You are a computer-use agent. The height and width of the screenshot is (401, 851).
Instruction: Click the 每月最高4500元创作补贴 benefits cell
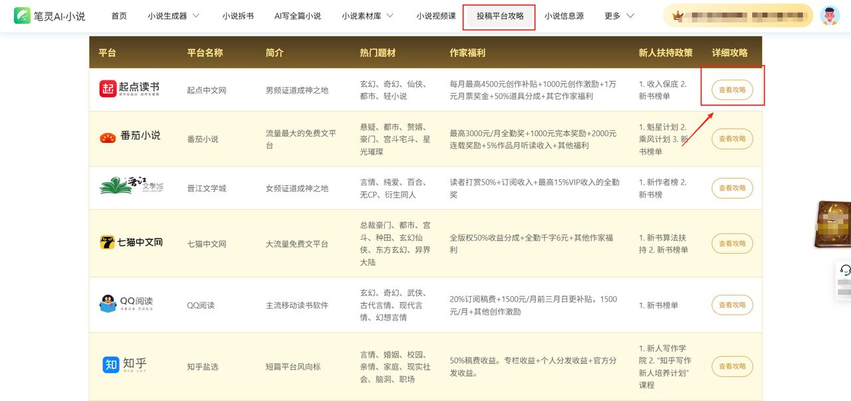[533, 90]
